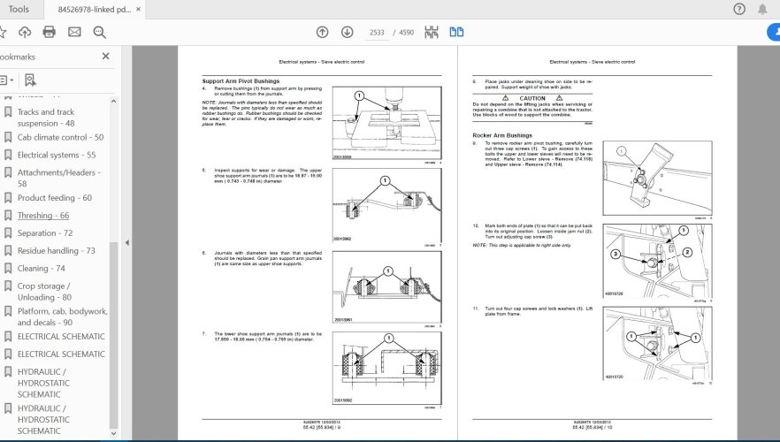Open the second ELECTRICAL SCHEMATIC bookmark
Viewport: 780px width, 442px height.
(x=61, y=354)
